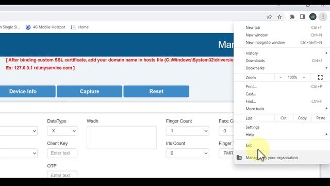The width and height of the screenshot is (330, 186).
Task: Choose Exit in the Chrome menu
Action: pos(282,145)
